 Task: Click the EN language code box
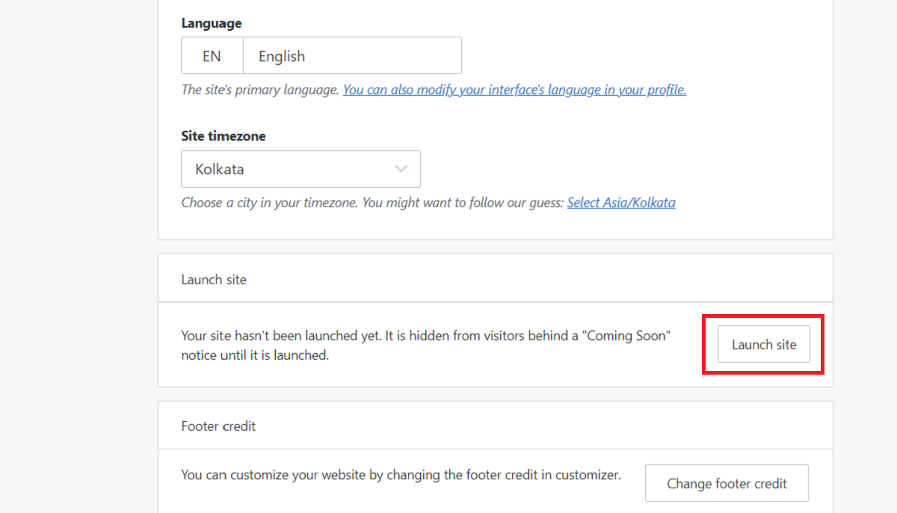(212, 56)
